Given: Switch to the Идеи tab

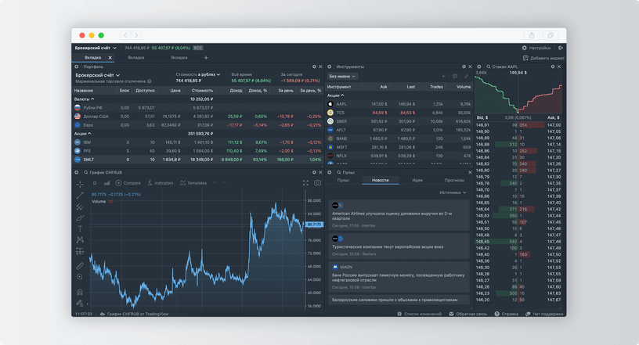Looking at the screenshot, I should (417, 180).
